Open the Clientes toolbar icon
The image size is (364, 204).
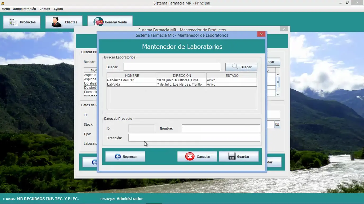pyautogui.click(x=63, y=22)
